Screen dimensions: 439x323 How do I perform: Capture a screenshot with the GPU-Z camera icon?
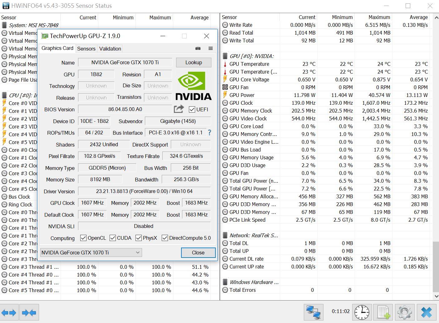[x=198, y=48]
